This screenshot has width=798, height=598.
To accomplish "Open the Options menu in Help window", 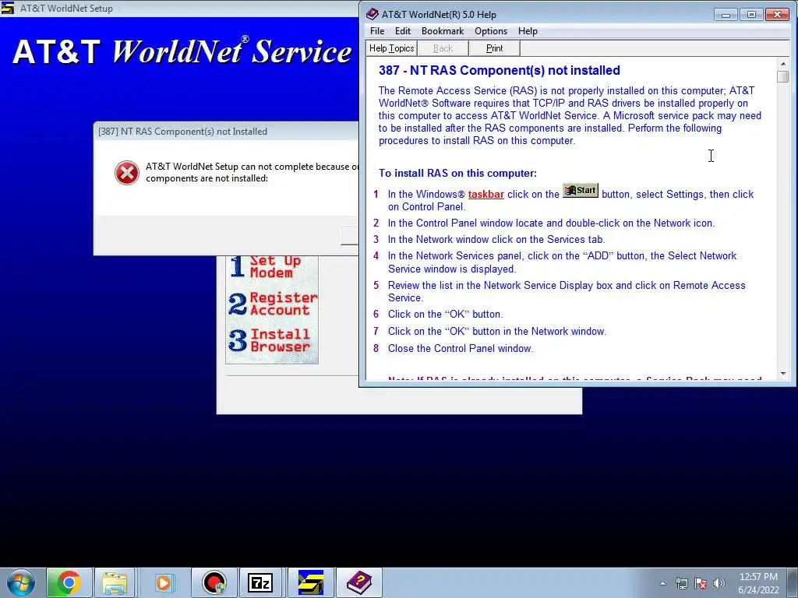I will coord(491,31).
